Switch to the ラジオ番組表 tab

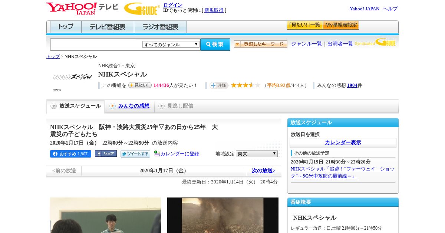click(160, 27)
